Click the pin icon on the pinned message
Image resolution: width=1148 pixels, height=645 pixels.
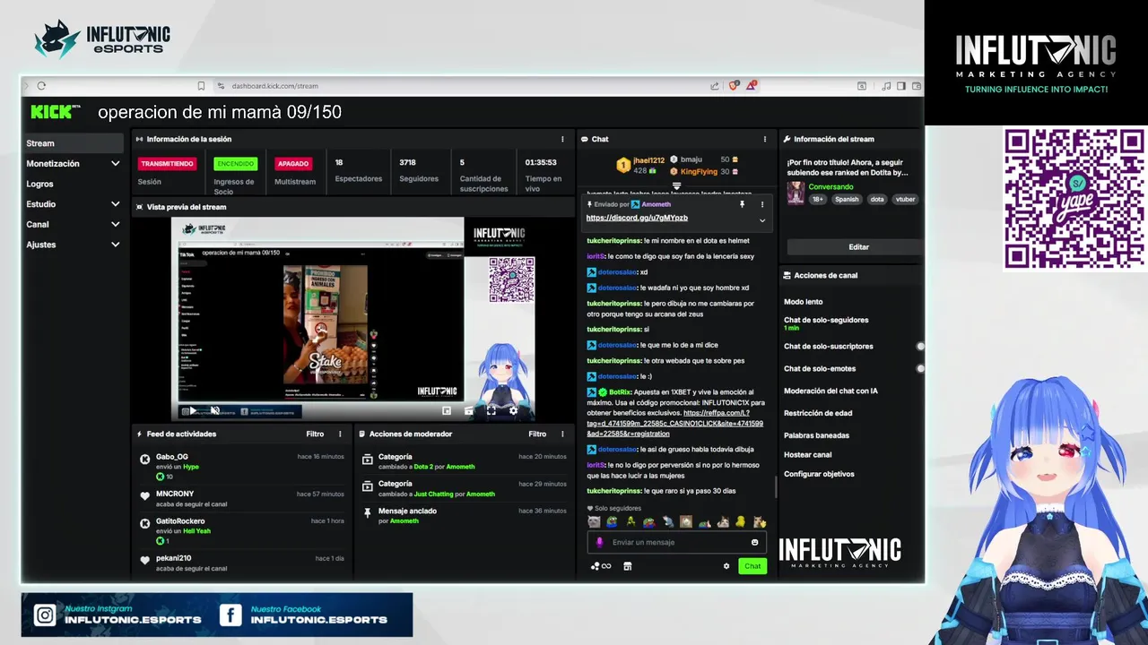pos(742,204)
